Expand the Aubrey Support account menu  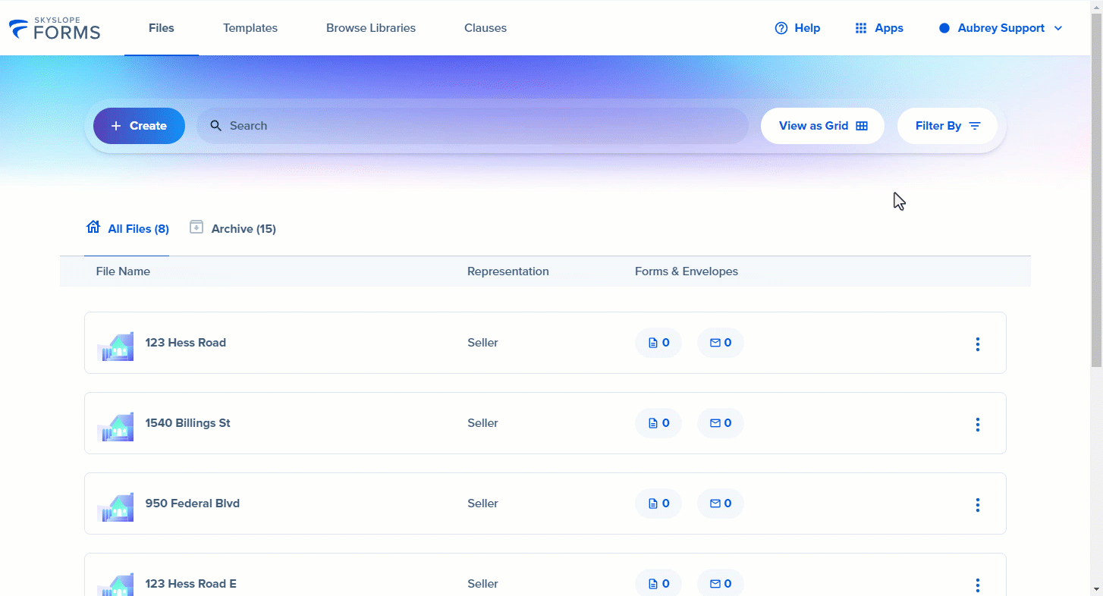(x=1001, y=28)
